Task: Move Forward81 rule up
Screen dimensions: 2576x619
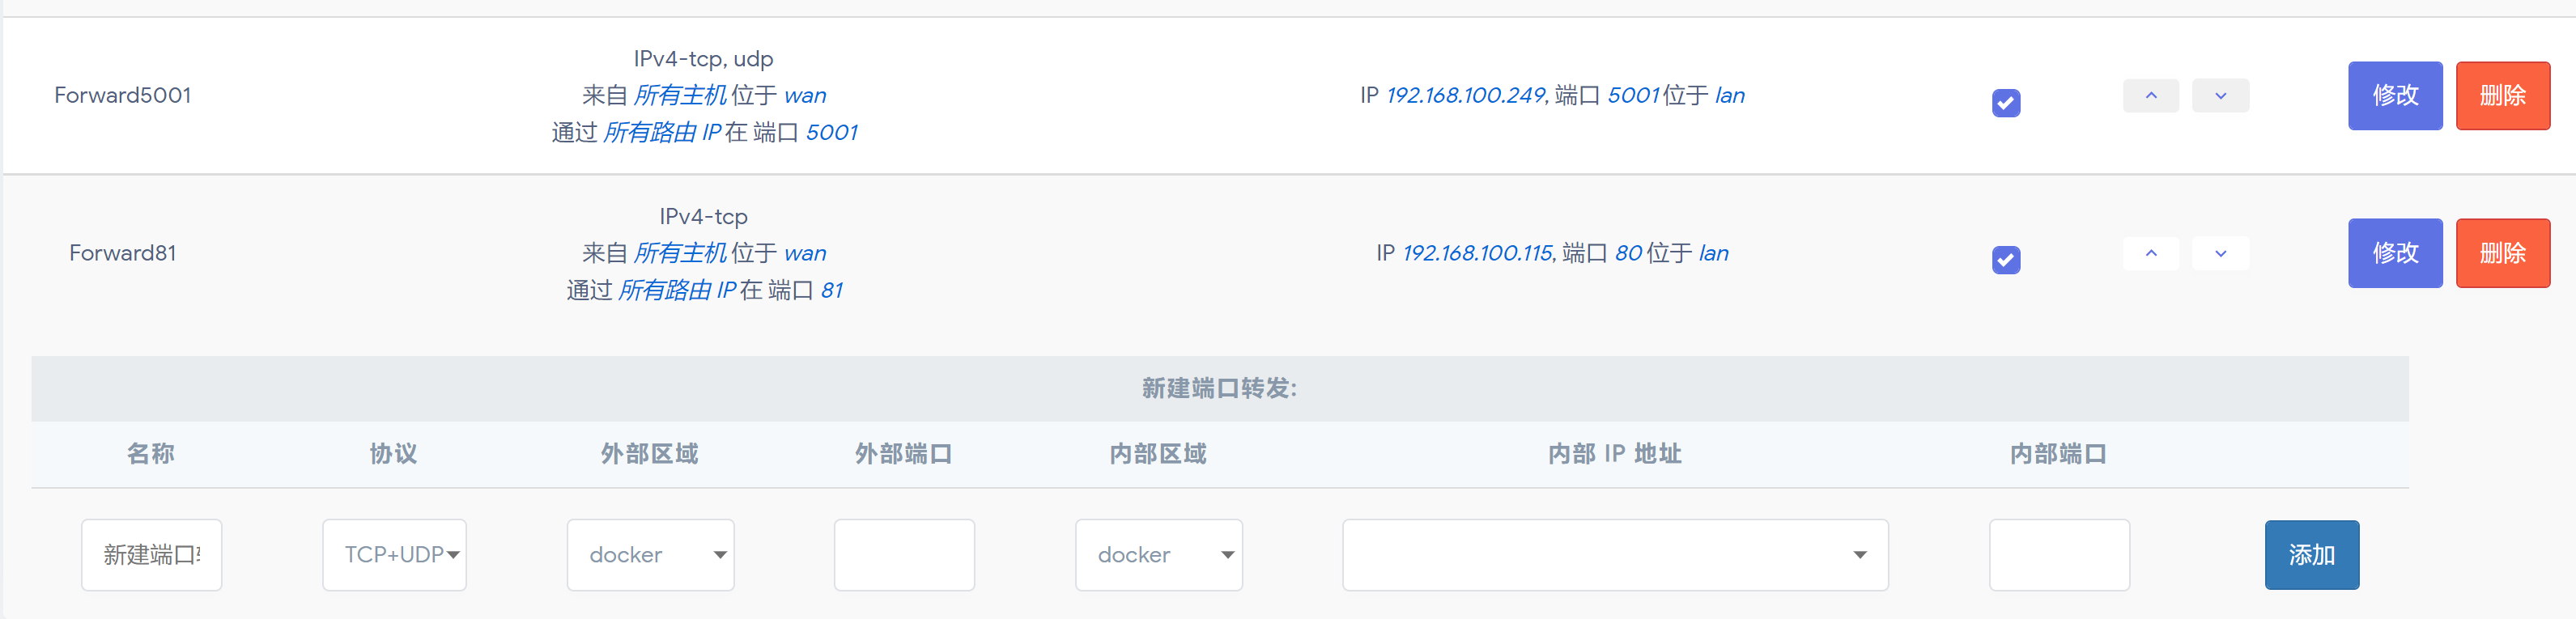Action: click(x=2151, y=253)
